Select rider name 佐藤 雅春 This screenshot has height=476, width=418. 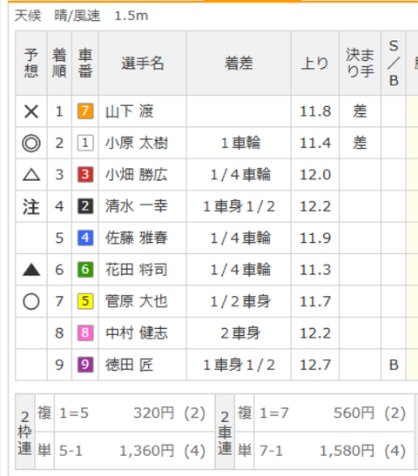[137, 238]
